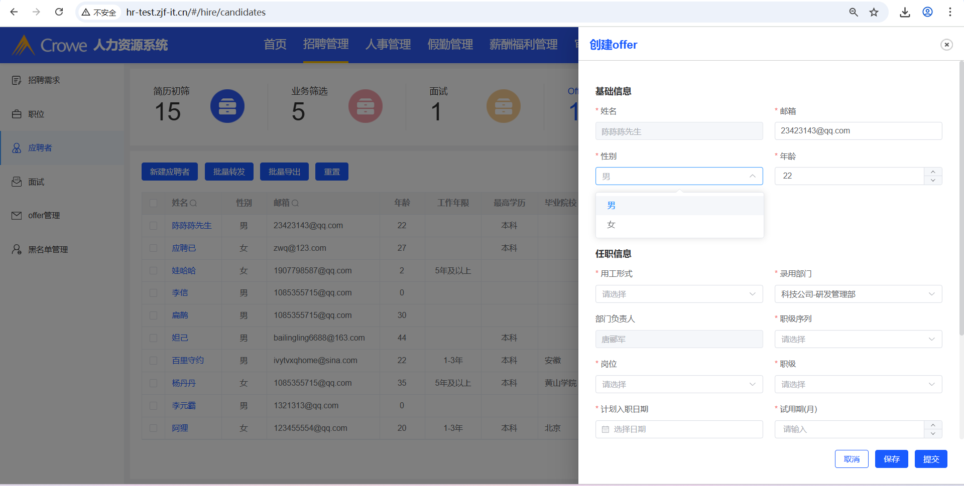The width and height of the screenshot is (964, 486).
Task: Select 女 from the gender options
Action: click(611, 225)
